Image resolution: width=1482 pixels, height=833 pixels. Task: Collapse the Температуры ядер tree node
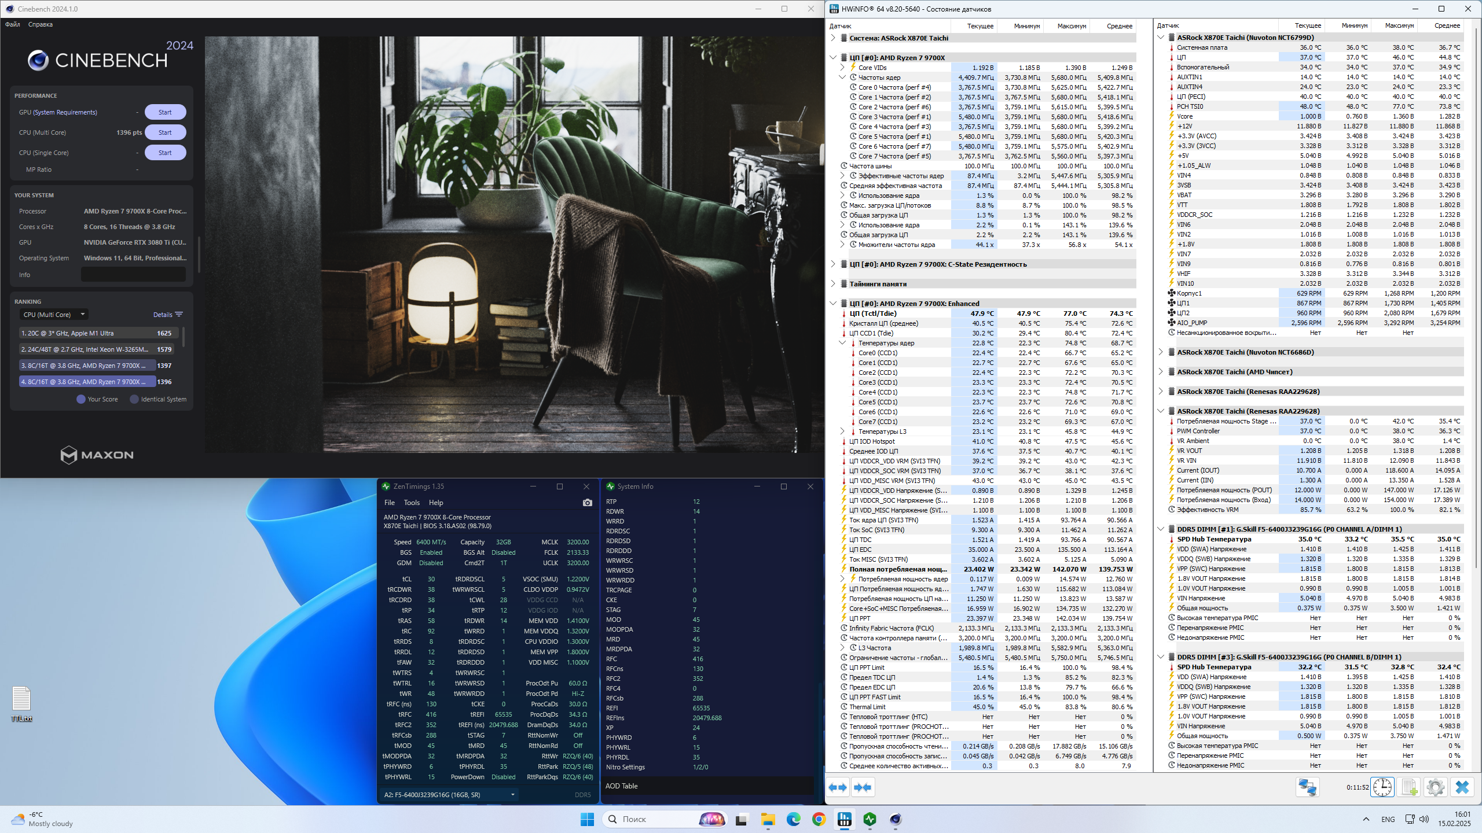(x=842, y=343)
